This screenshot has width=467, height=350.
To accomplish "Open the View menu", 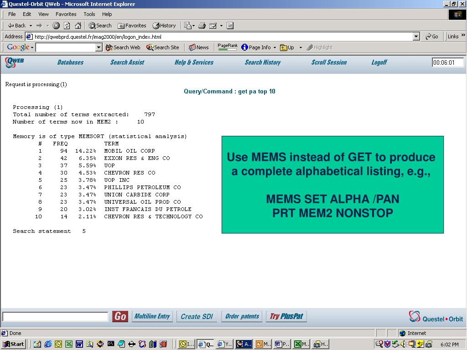I will (43, 14).
